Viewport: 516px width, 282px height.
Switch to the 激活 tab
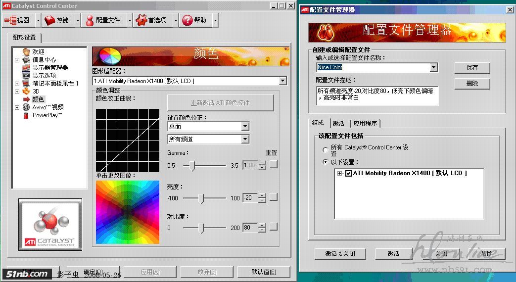(x=338, y=123)
